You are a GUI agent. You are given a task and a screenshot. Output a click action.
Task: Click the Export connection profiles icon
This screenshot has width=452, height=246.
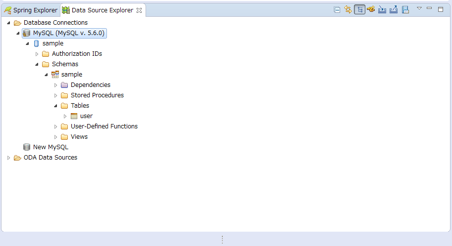[394, 9]
